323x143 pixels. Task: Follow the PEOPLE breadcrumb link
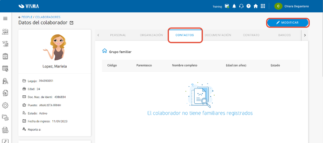click(x=27, y=17)
